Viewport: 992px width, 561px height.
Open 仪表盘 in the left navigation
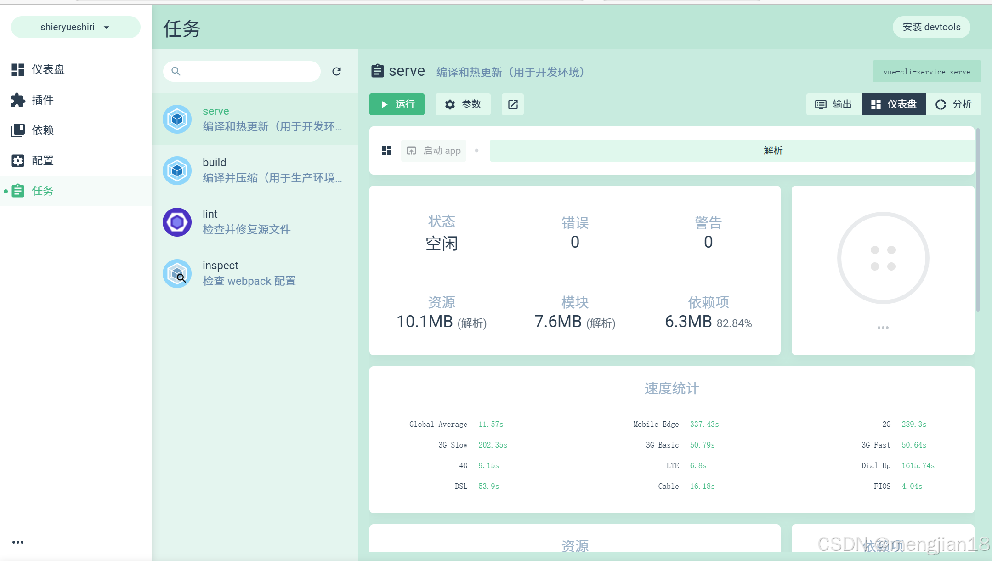click(48, 69)
